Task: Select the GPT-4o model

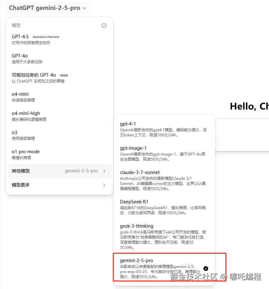Action: (59, 59)
